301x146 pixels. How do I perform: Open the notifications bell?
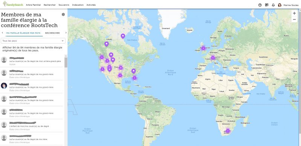[x=274, y=5]
